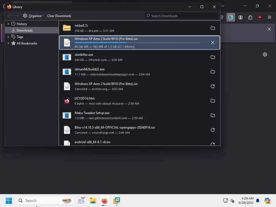This screenshot has width=276, height=207.
Task: Open folder for idman642build22.exe
Action: click(x=213, y=72)
